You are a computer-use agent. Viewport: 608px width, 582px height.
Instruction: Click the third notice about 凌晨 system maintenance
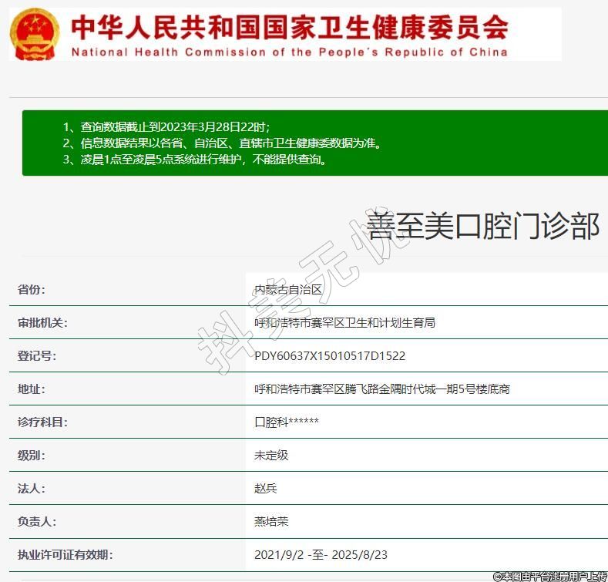194,160
